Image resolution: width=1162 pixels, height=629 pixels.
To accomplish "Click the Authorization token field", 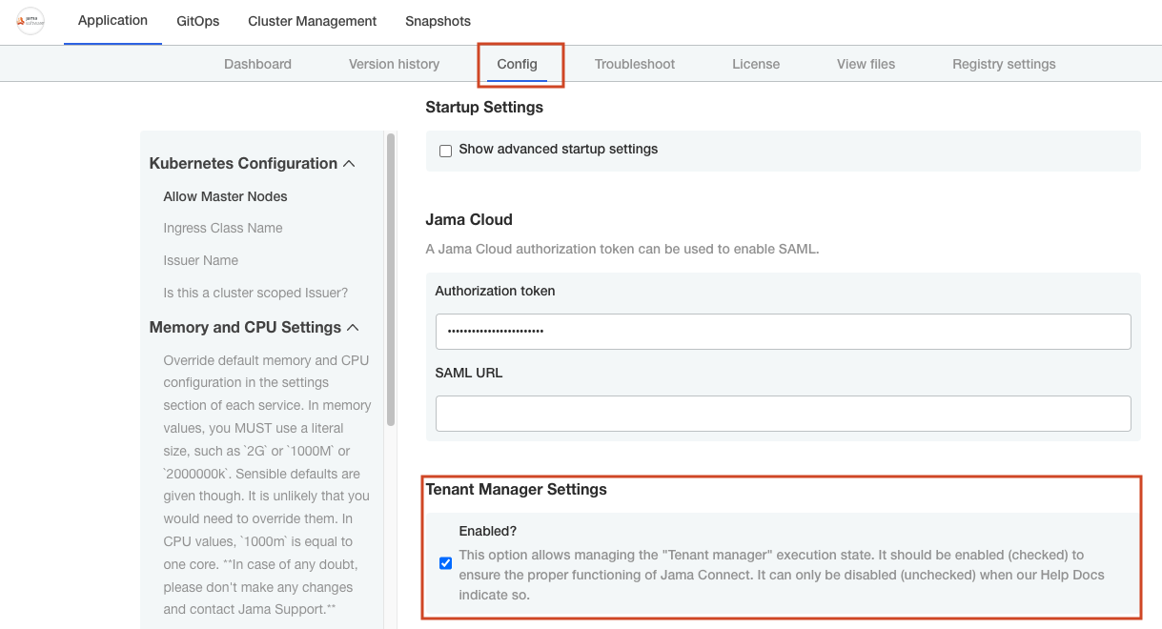I will 783,332.
